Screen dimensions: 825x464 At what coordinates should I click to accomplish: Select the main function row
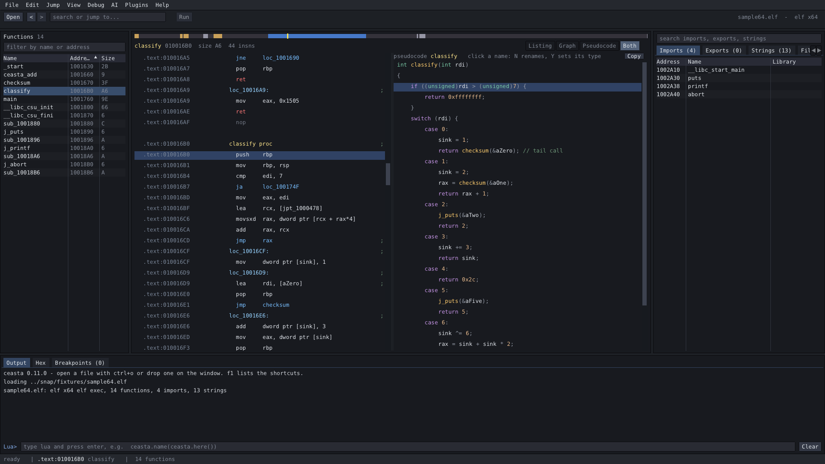click(64, 99)
